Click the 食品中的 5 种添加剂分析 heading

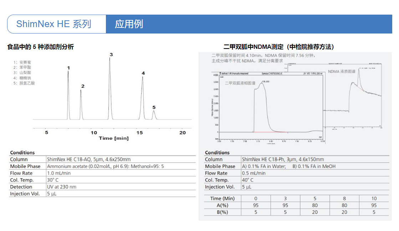coord(41,47)
